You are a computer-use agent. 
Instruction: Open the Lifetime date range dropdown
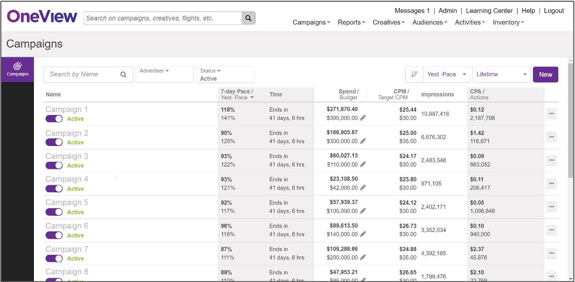click(501, 74)
